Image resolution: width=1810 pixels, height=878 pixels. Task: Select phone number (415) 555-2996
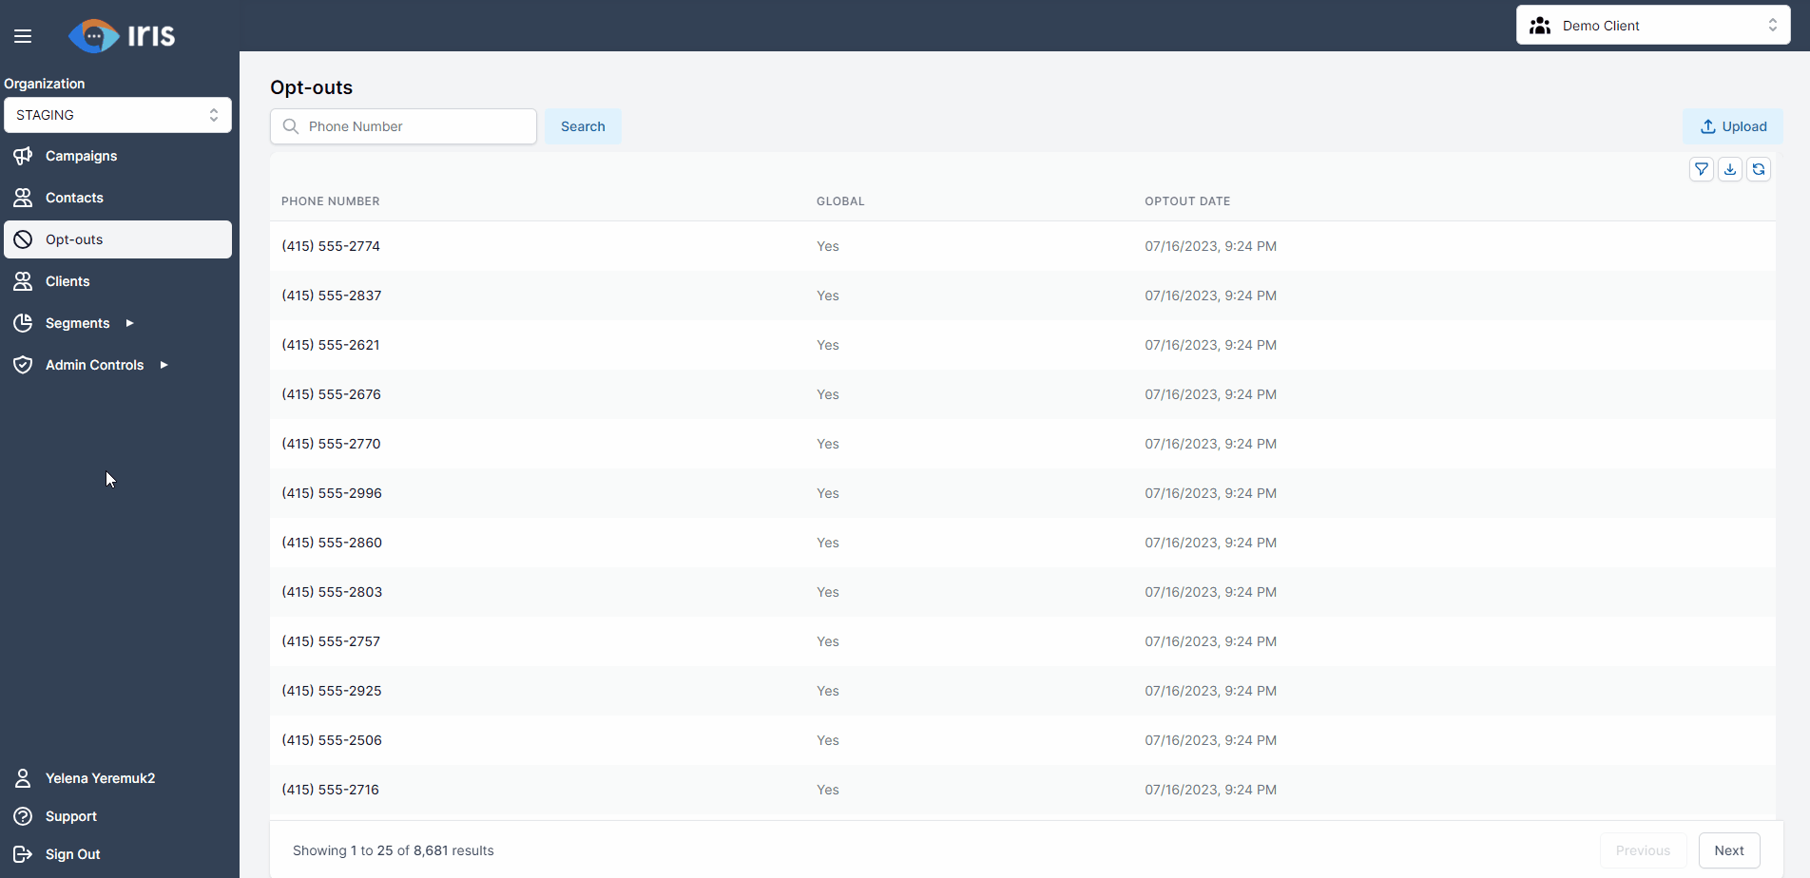[x=332, y=493]
